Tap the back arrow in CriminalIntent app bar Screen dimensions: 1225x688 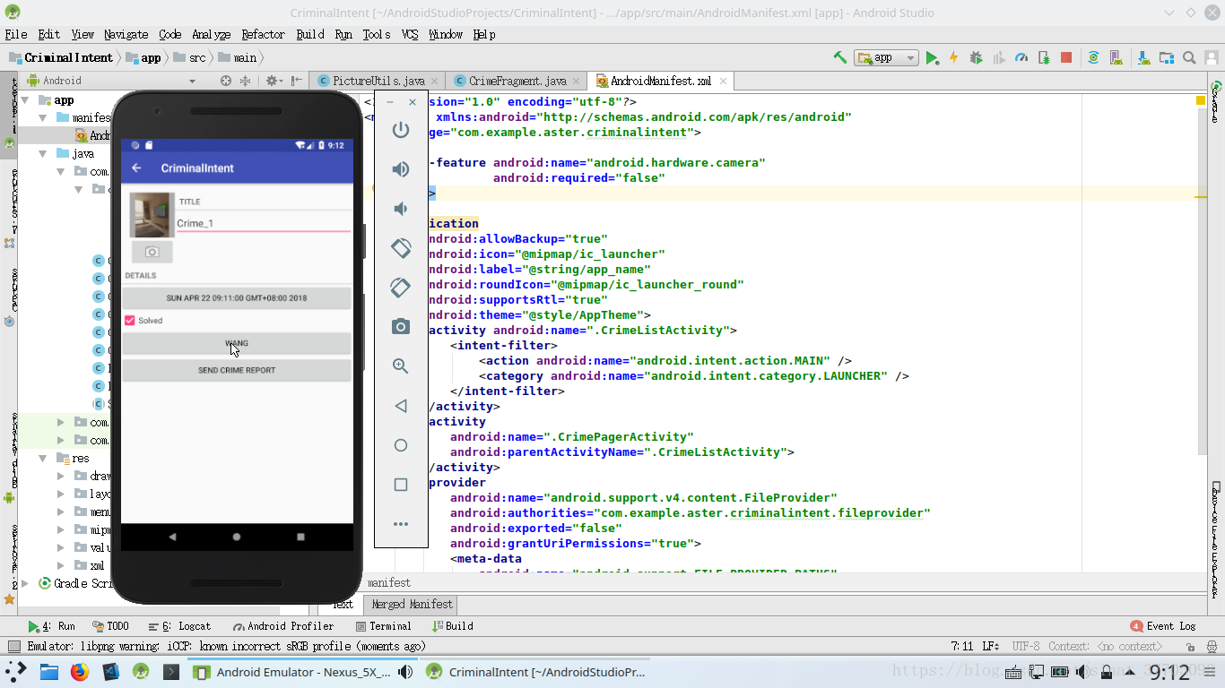(x=136, y=168)
